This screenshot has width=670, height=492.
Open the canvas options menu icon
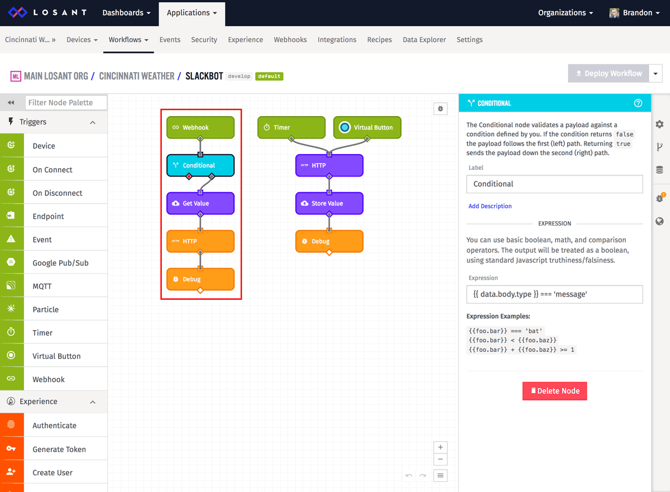pos(441,476)
